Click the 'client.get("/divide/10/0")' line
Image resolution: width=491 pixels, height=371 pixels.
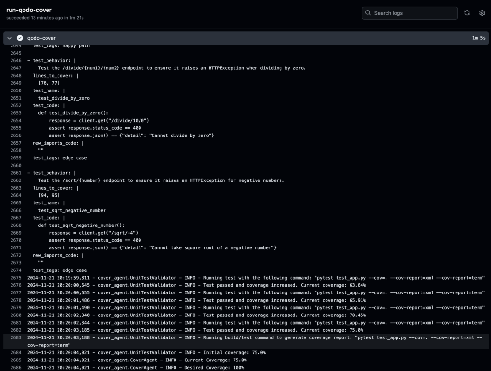coord(99,120)
